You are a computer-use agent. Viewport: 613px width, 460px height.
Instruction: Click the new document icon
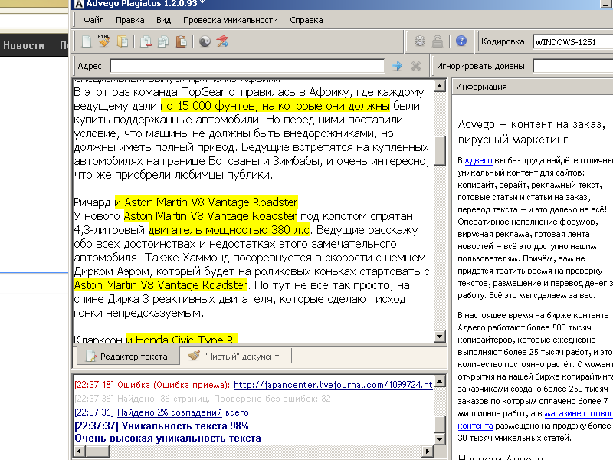(87, 41)
